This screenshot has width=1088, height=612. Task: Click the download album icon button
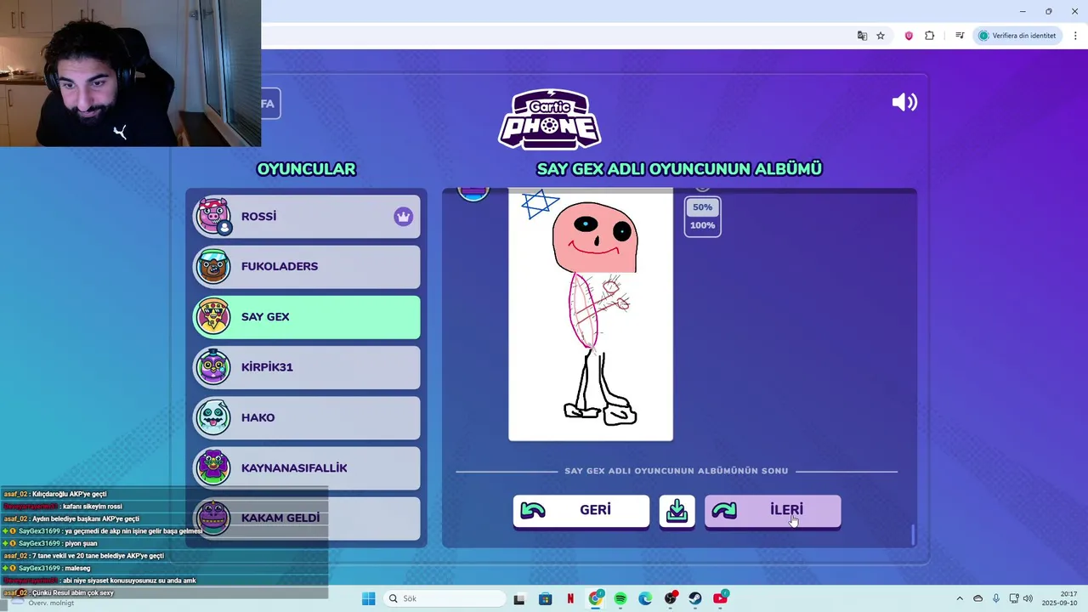677,511
